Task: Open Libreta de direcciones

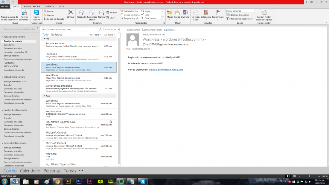Action: click(238, 15)
